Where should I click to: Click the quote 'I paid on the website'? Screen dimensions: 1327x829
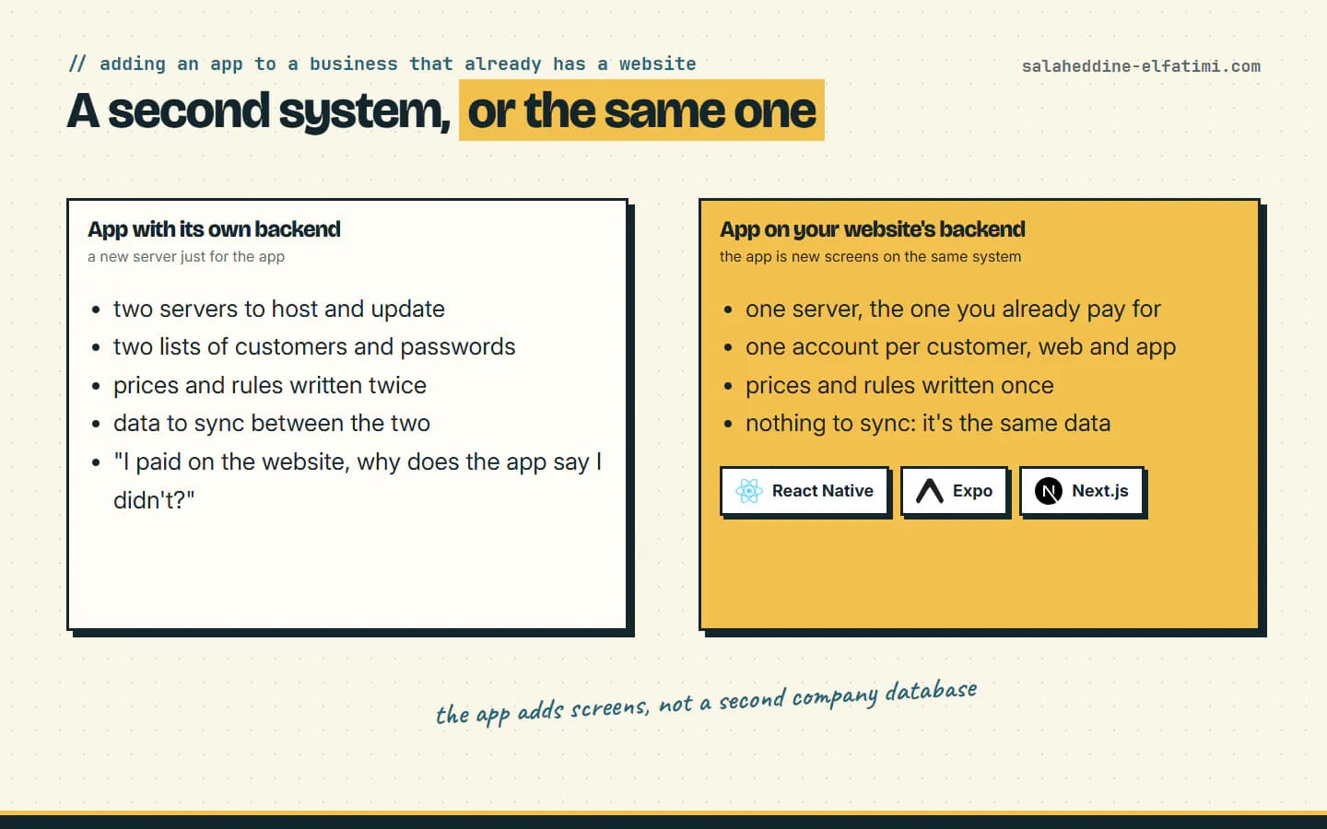tap(358, 480)
